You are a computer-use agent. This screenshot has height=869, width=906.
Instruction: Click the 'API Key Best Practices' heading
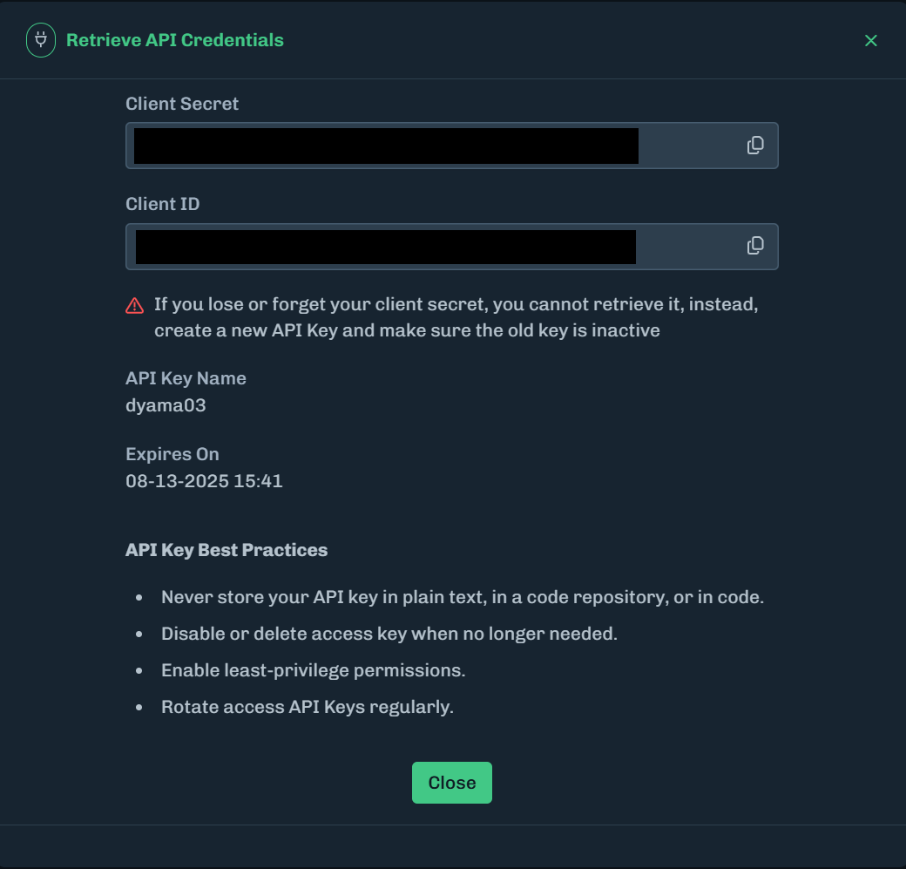[226, 550]
